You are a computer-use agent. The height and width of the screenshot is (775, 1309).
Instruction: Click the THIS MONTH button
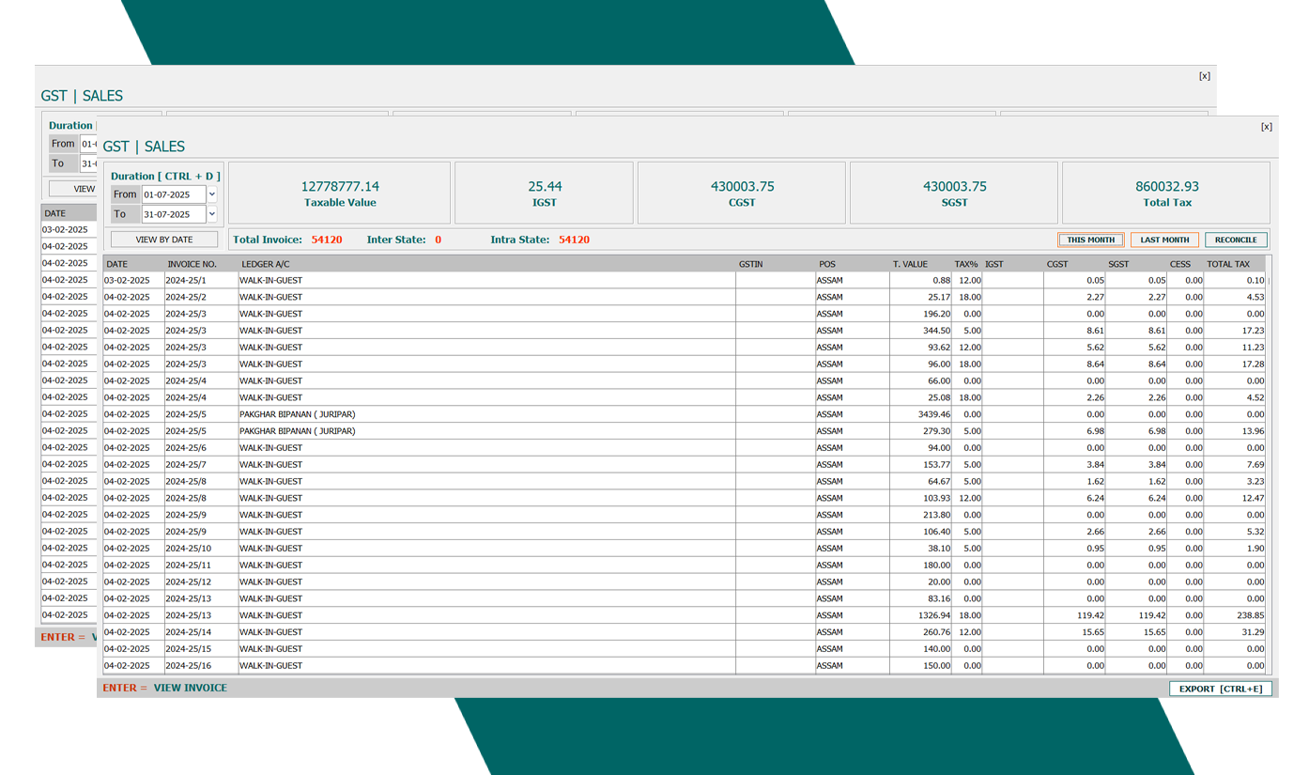pyautogui.click(x=1090, y=240)
